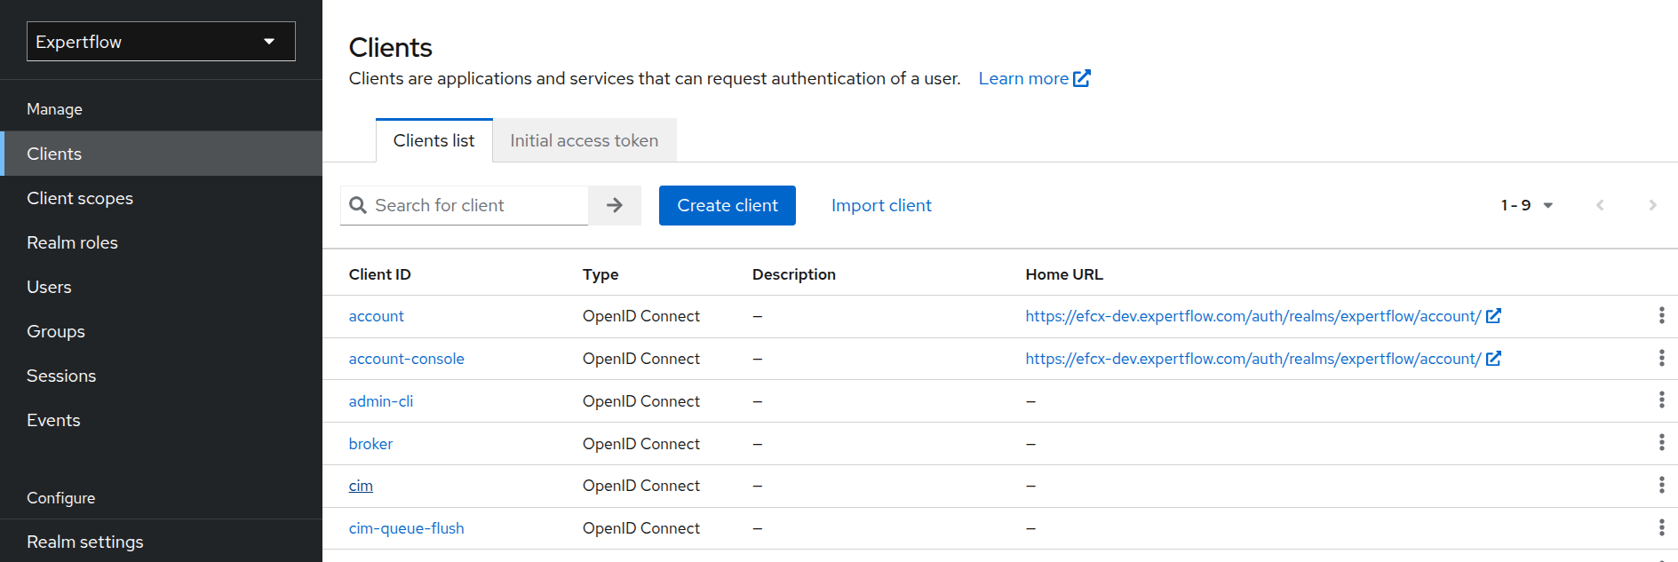The height and width of the screenshot is (562, 1678).
Task: Open the account-console client link
Action: [x=406, y=359]
